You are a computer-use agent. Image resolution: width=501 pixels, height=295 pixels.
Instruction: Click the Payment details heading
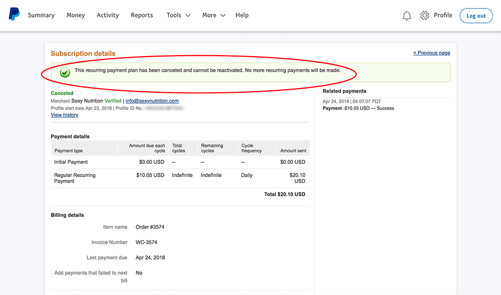point(70,136)
